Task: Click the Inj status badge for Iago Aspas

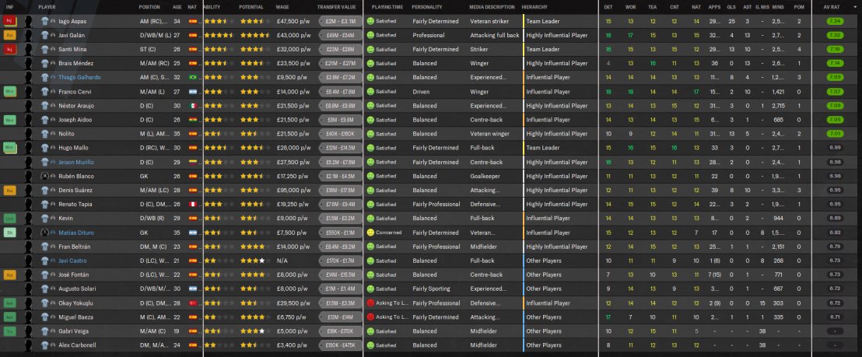Action: 10,21
